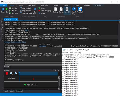This screenshot has width=120, height=96.
Task: Collapse the ribbon with the chevron
Action: click(118, 5)
